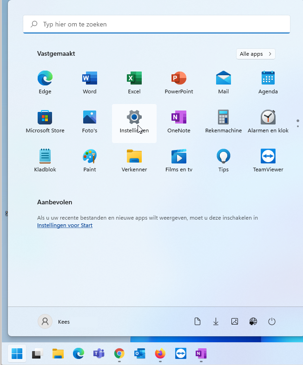Switch to Firefox on the taskbar
The image size is (303, 365).
tap(160, 353)
